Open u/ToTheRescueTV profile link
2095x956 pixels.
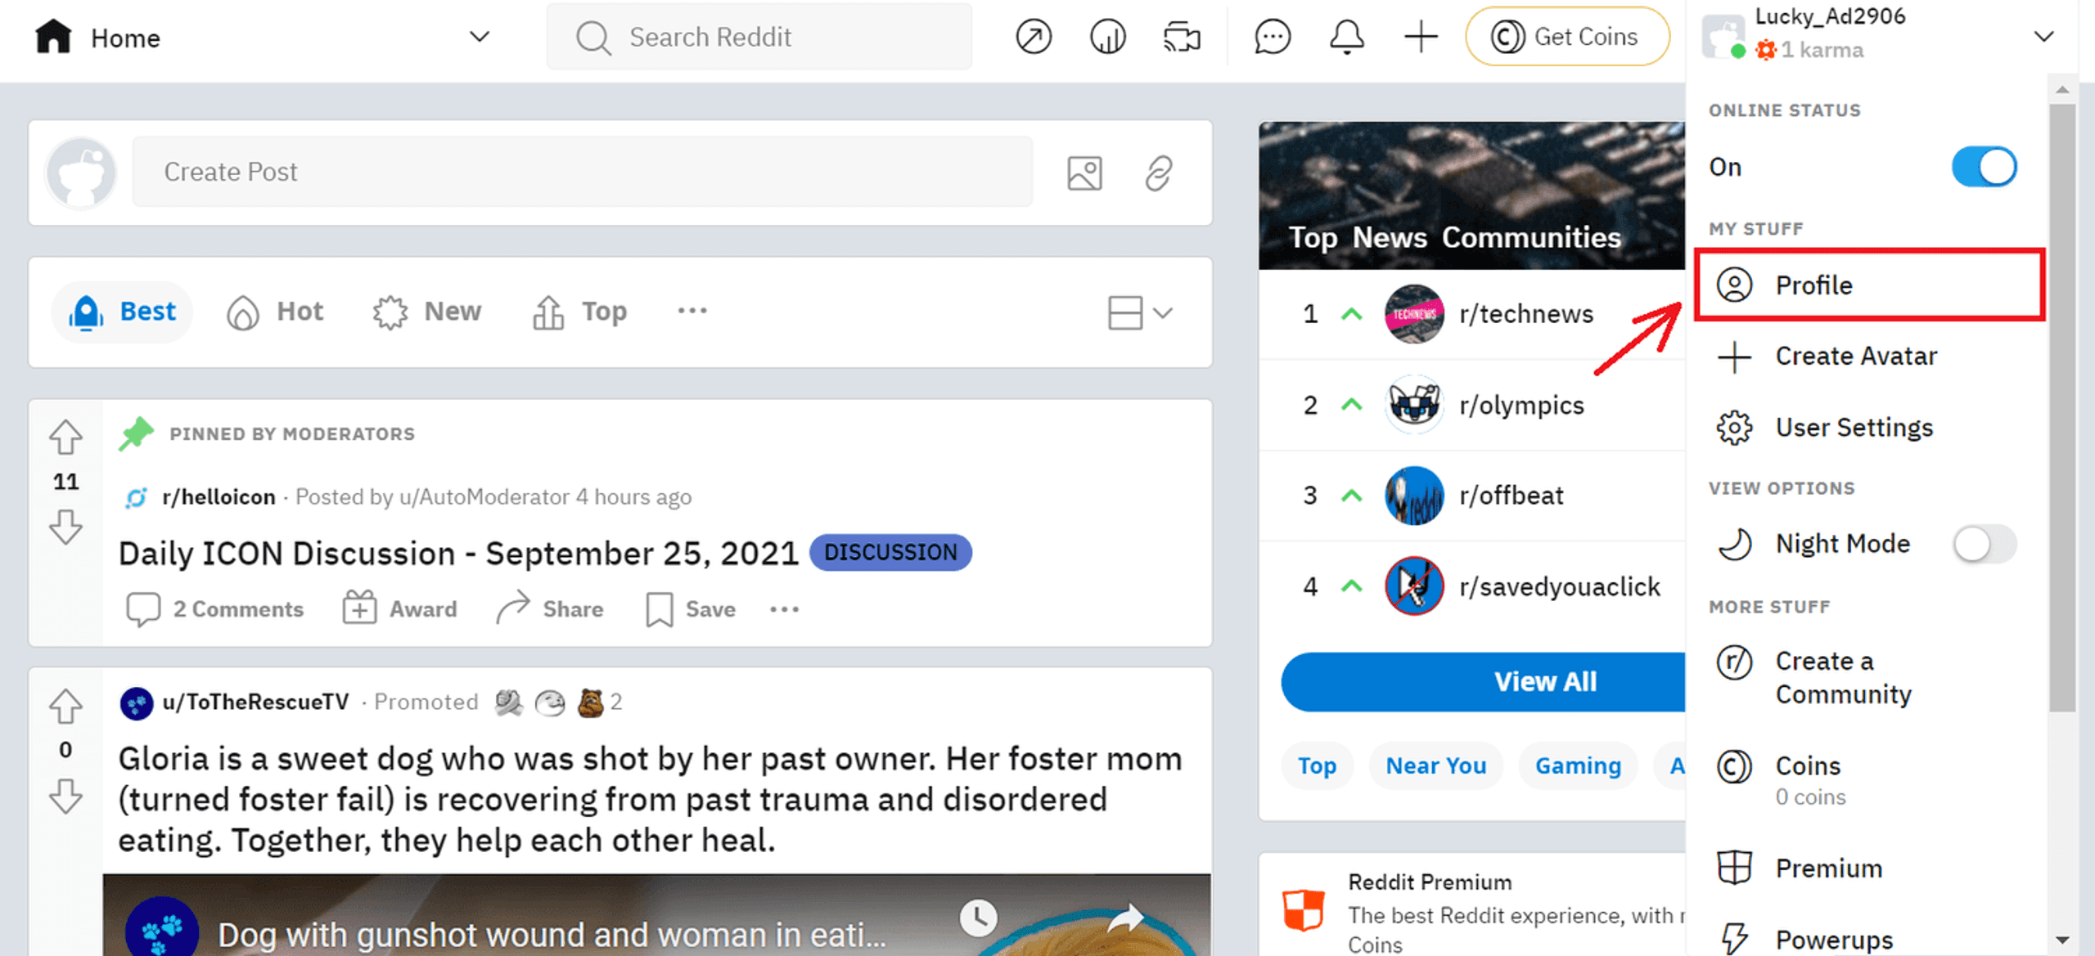point(255,702)
